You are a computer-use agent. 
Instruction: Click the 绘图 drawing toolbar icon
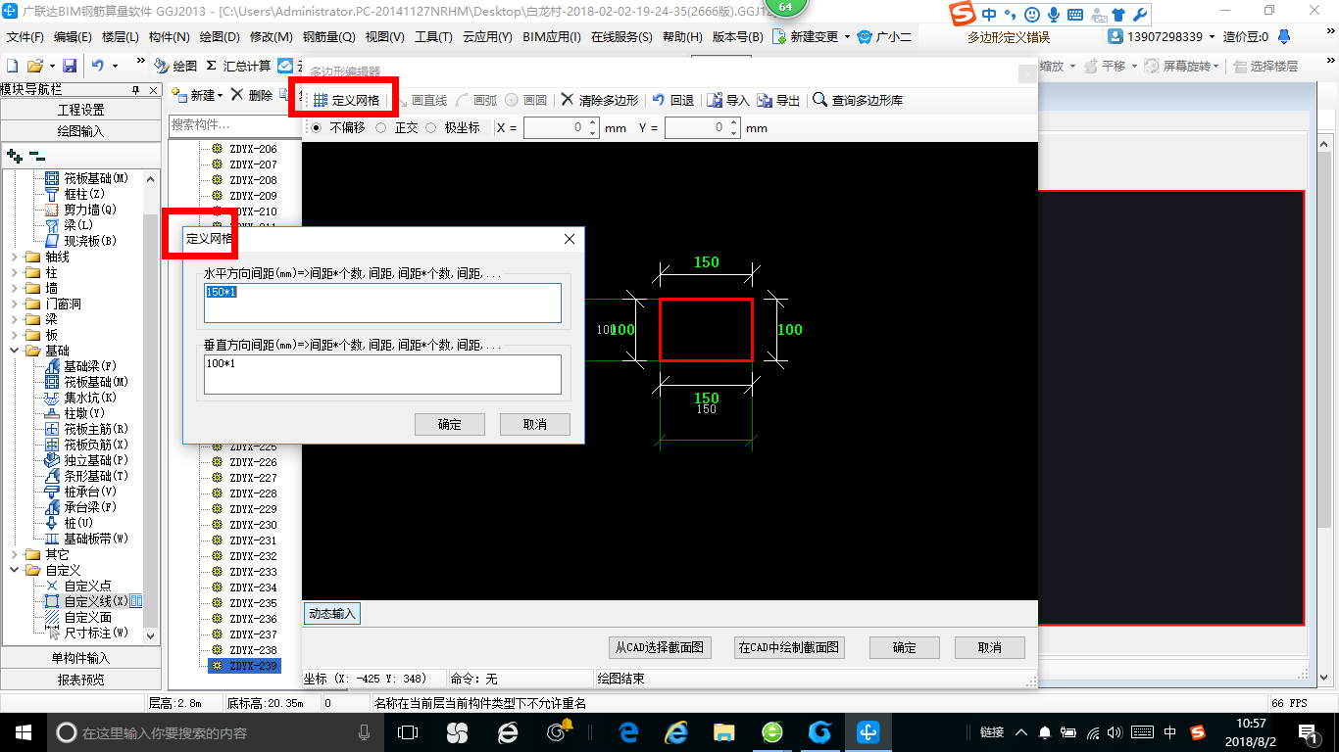point(175,66)
